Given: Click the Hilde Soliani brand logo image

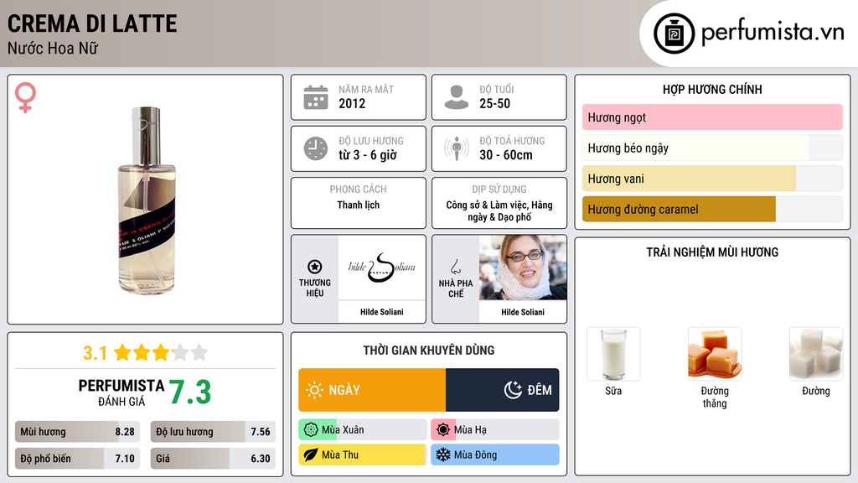Looking at the screenshot, I should [x=381, y=267].
